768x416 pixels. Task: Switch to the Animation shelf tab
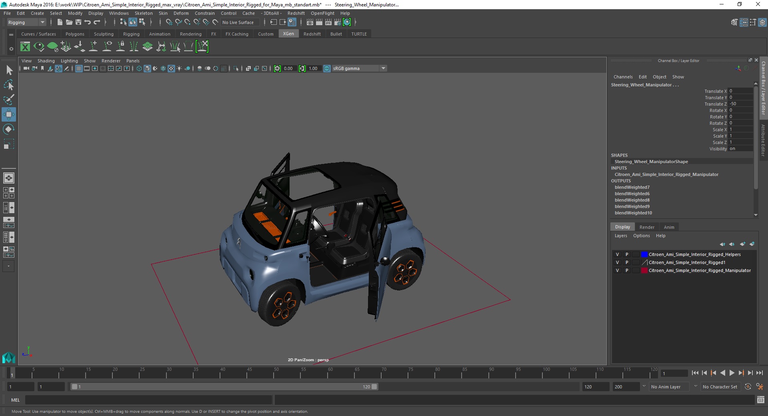(x=160, y=34)
